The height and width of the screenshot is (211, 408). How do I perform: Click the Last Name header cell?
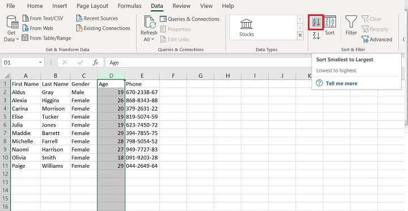56,84
